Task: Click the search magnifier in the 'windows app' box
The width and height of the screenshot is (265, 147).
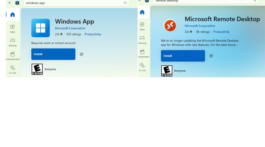Action: [x=125, y=3]
